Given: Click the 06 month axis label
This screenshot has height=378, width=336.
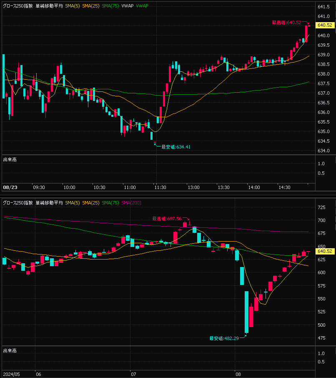Looking at the screenshot, I should tap(38, 374).
